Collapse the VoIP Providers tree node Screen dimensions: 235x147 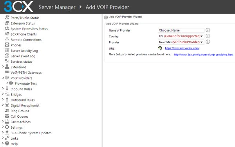pos(3,78)
